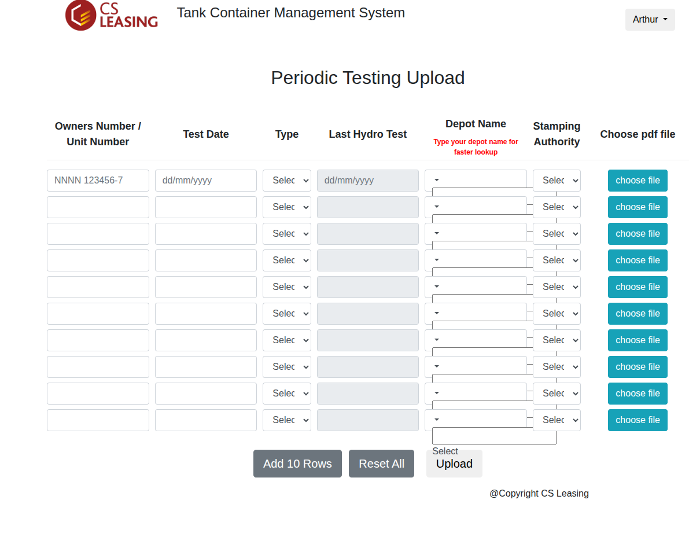Viewport: 700px width, 540px height.
Task: Open the seventh row Type select
Action: pyautogui.click(x=287, y=340)
